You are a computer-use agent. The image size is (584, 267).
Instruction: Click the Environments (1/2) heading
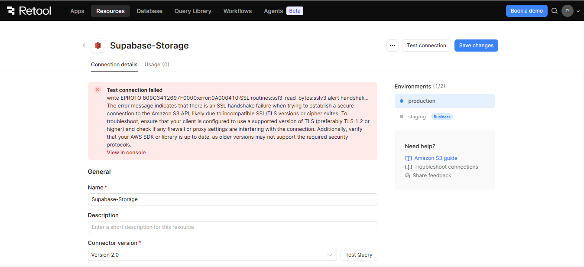420,86
